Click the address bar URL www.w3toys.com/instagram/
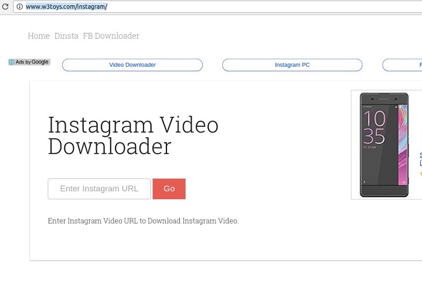 tap(66, 6)
